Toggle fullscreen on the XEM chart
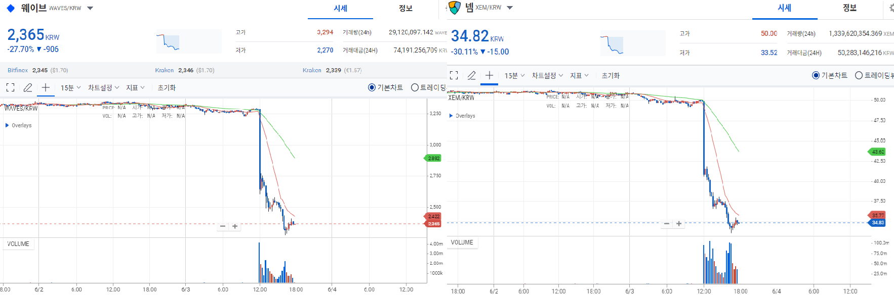The height and width of the screenshot is (295, 894). point(454,75)
